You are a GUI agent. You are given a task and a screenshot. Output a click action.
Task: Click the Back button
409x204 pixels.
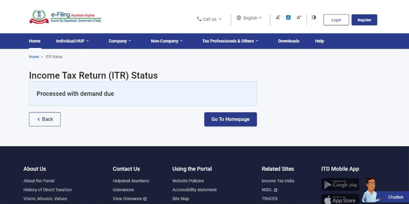45,119
